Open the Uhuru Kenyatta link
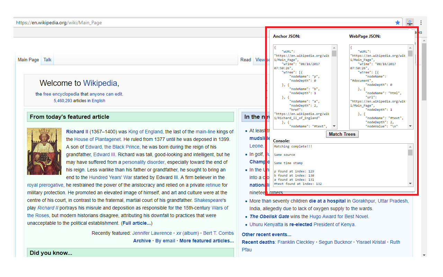 (265, 224)
